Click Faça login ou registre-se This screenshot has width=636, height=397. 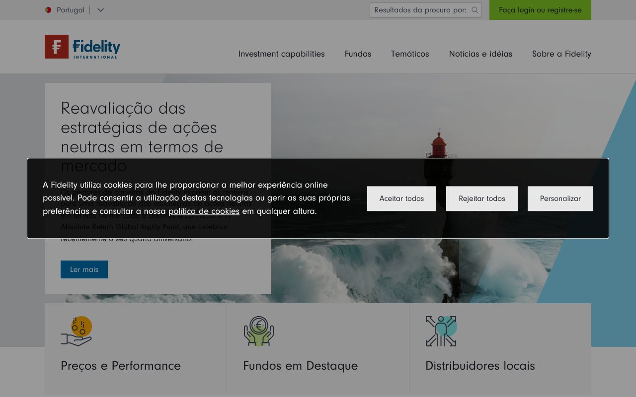pos(540,10)
